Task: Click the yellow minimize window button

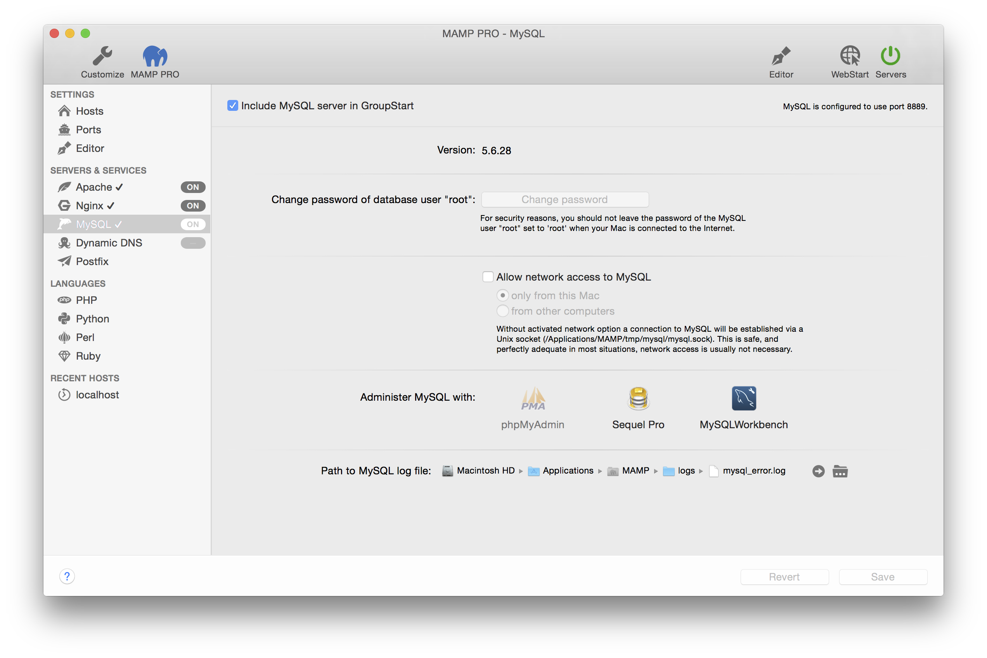Action: coord(70,33)
